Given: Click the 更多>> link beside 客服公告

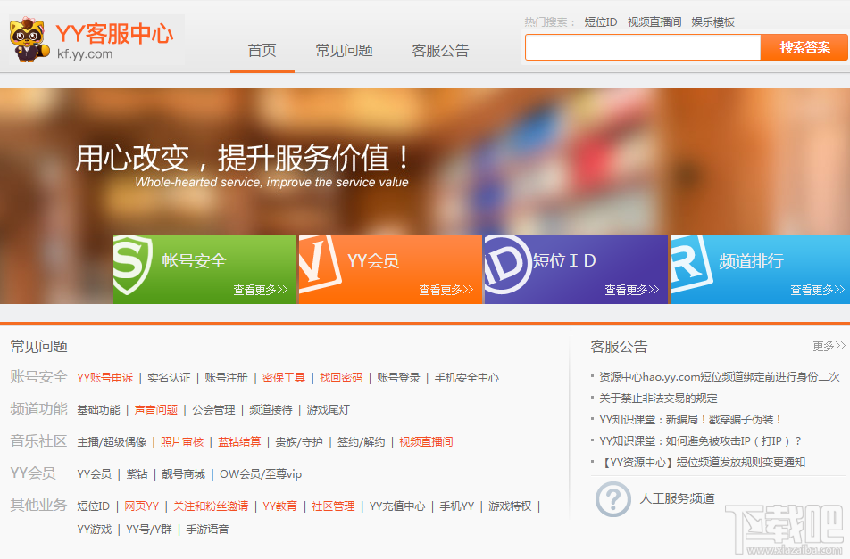Looking at the screenshot, I should 829,346.
